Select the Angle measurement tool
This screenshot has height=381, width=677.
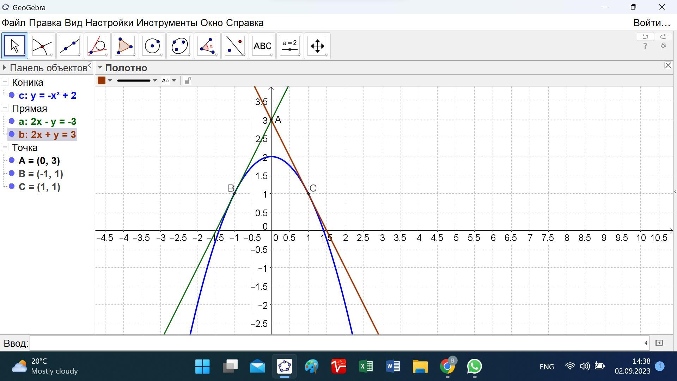(x=207, y=46)
